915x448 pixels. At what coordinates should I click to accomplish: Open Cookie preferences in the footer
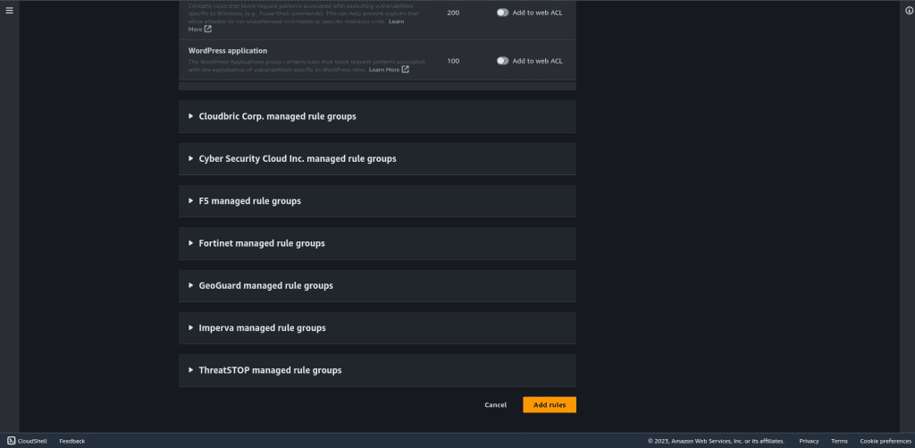pos(886,441)
